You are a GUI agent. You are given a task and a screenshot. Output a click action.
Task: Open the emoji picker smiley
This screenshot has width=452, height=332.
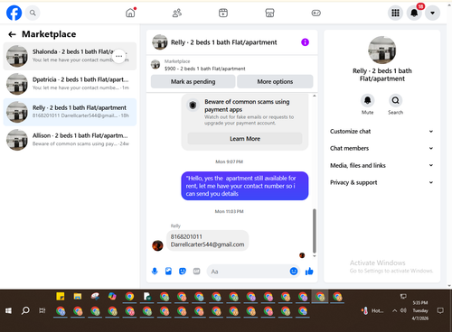point(294,272)
